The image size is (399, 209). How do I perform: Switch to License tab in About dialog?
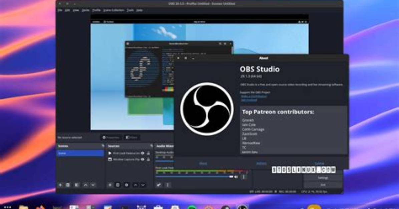pos(319,163)
